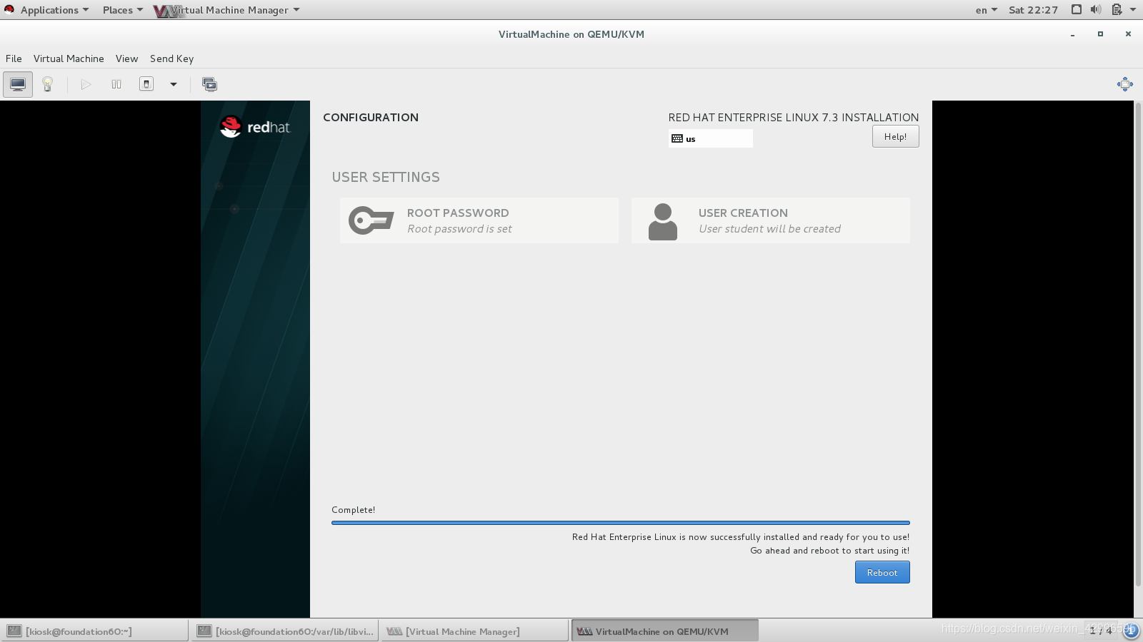Open the system power menu arrow
The image size is (1143, 642).
click(x=1133, y=10)
